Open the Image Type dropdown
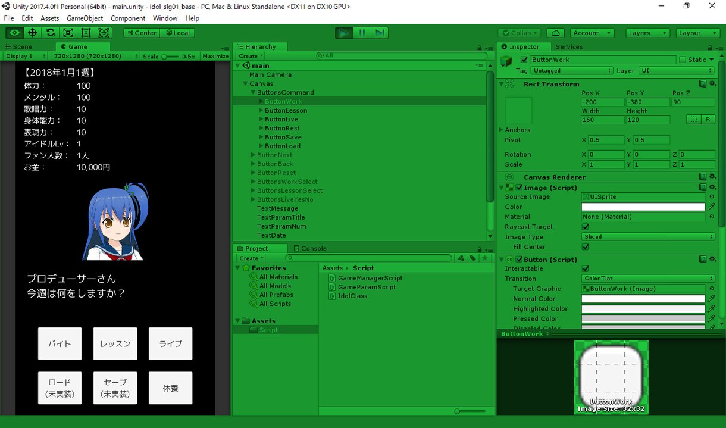Image resolution: width=726 pixels, height=428 pixels. tap(648, 237)
